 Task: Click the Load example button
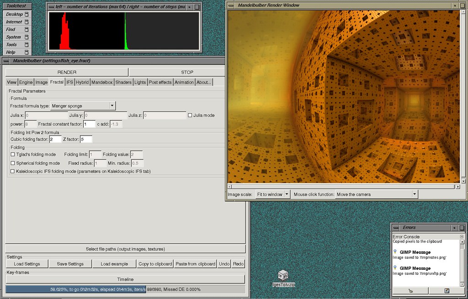click(x=113, y=263)
